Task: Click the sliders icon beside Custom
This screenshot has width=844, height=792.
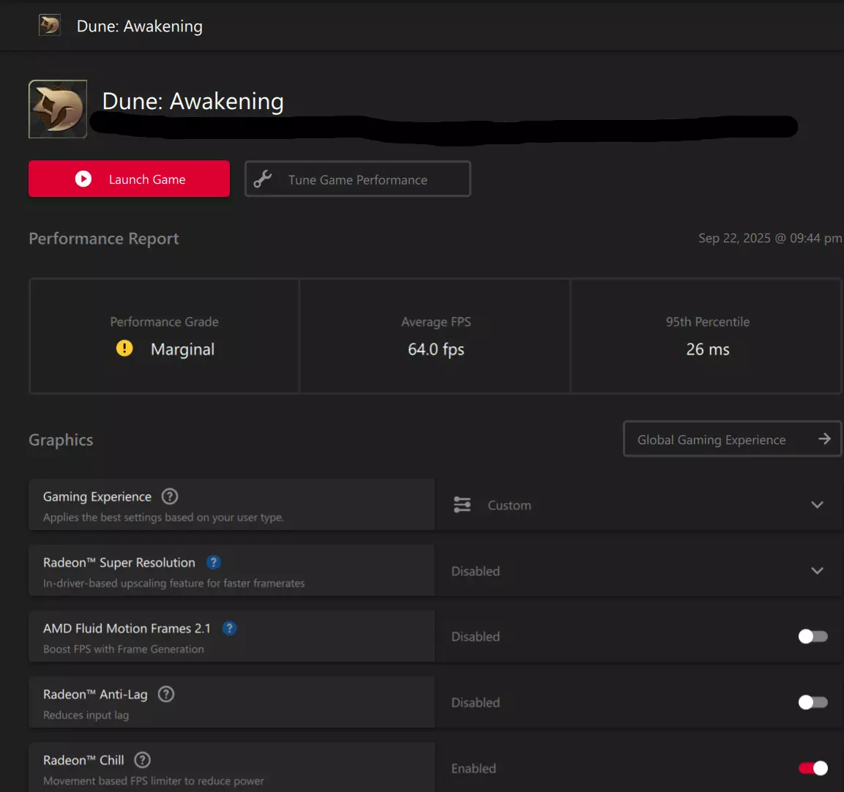Action: click(x=462, y=505)
